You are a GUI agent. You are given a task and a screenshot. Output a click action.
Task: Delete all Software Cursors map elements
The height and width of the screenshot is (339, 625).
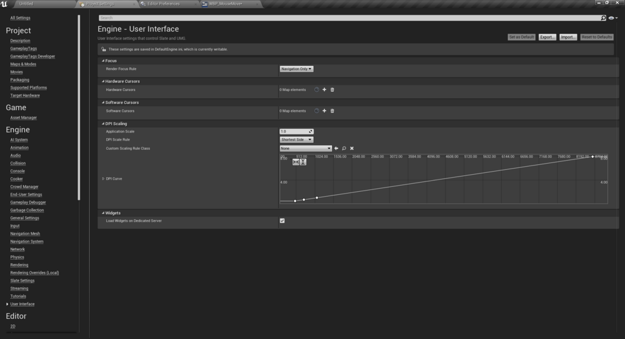tap(333, 111)
